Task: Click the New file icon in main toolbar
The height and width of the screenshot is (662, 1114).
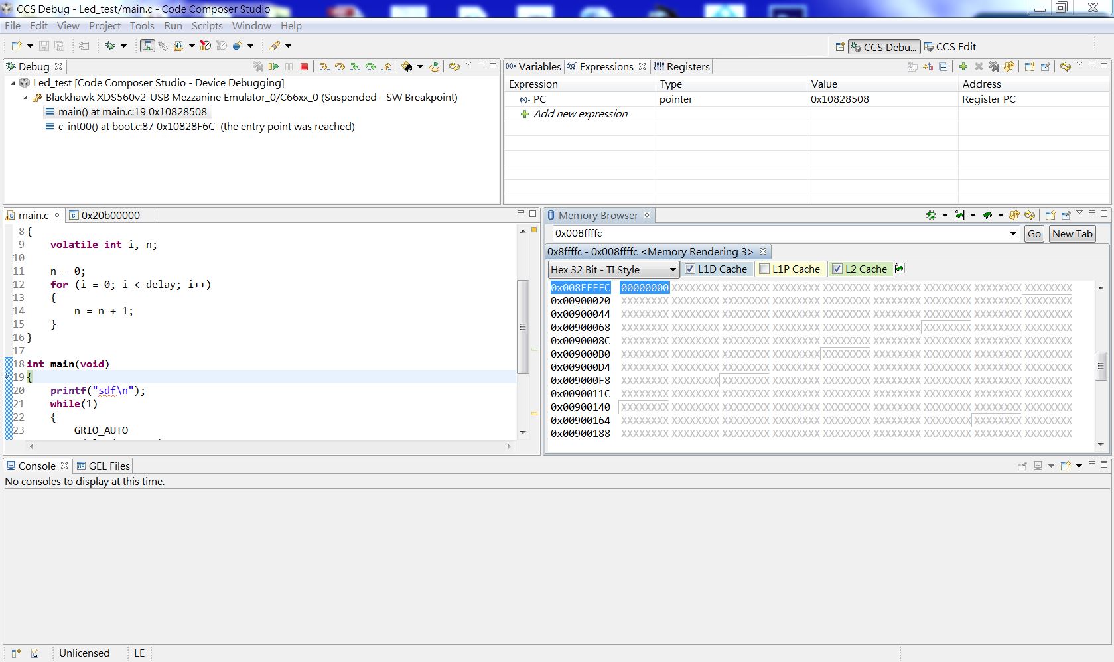Action: [x=17, y=46]
